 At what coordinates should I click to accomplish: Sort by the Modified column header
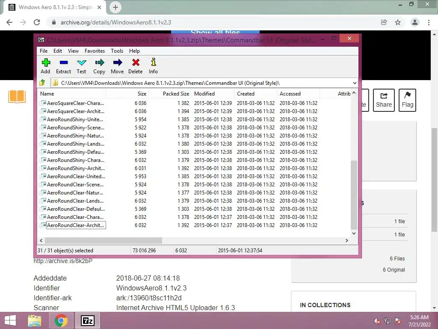tap(213, 94)
